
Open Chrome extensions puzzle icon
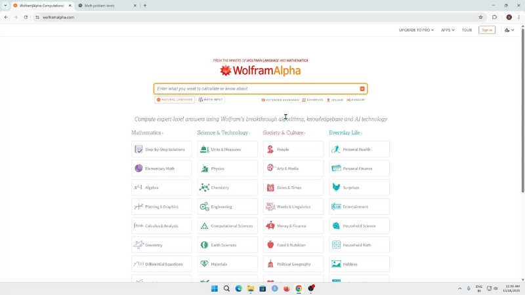[495, 17]
